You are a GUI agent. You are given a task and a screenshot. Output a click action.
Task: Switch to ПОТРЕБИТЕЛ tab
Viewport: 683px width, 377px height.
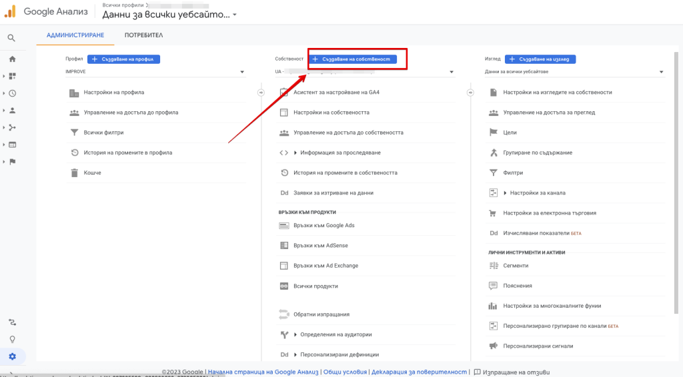[x=144, y=35]
